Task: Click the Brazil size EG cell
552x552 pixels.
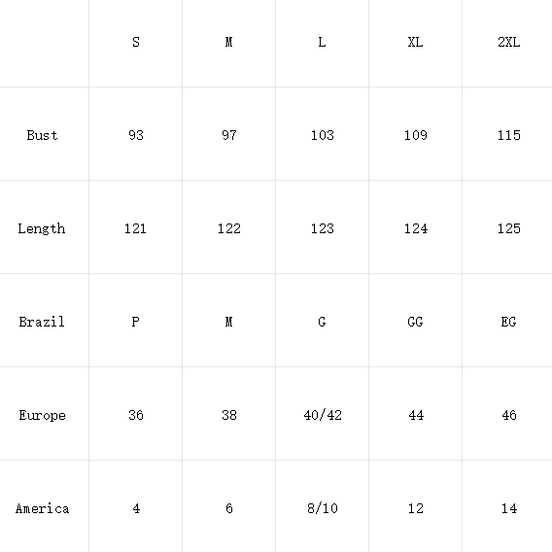Action: pos(507,322)
